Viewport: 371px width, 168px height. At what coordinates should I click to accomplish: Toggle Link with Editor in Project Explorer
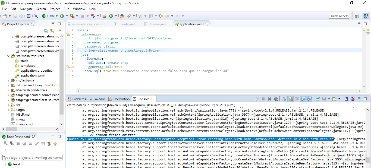(52, 31)
